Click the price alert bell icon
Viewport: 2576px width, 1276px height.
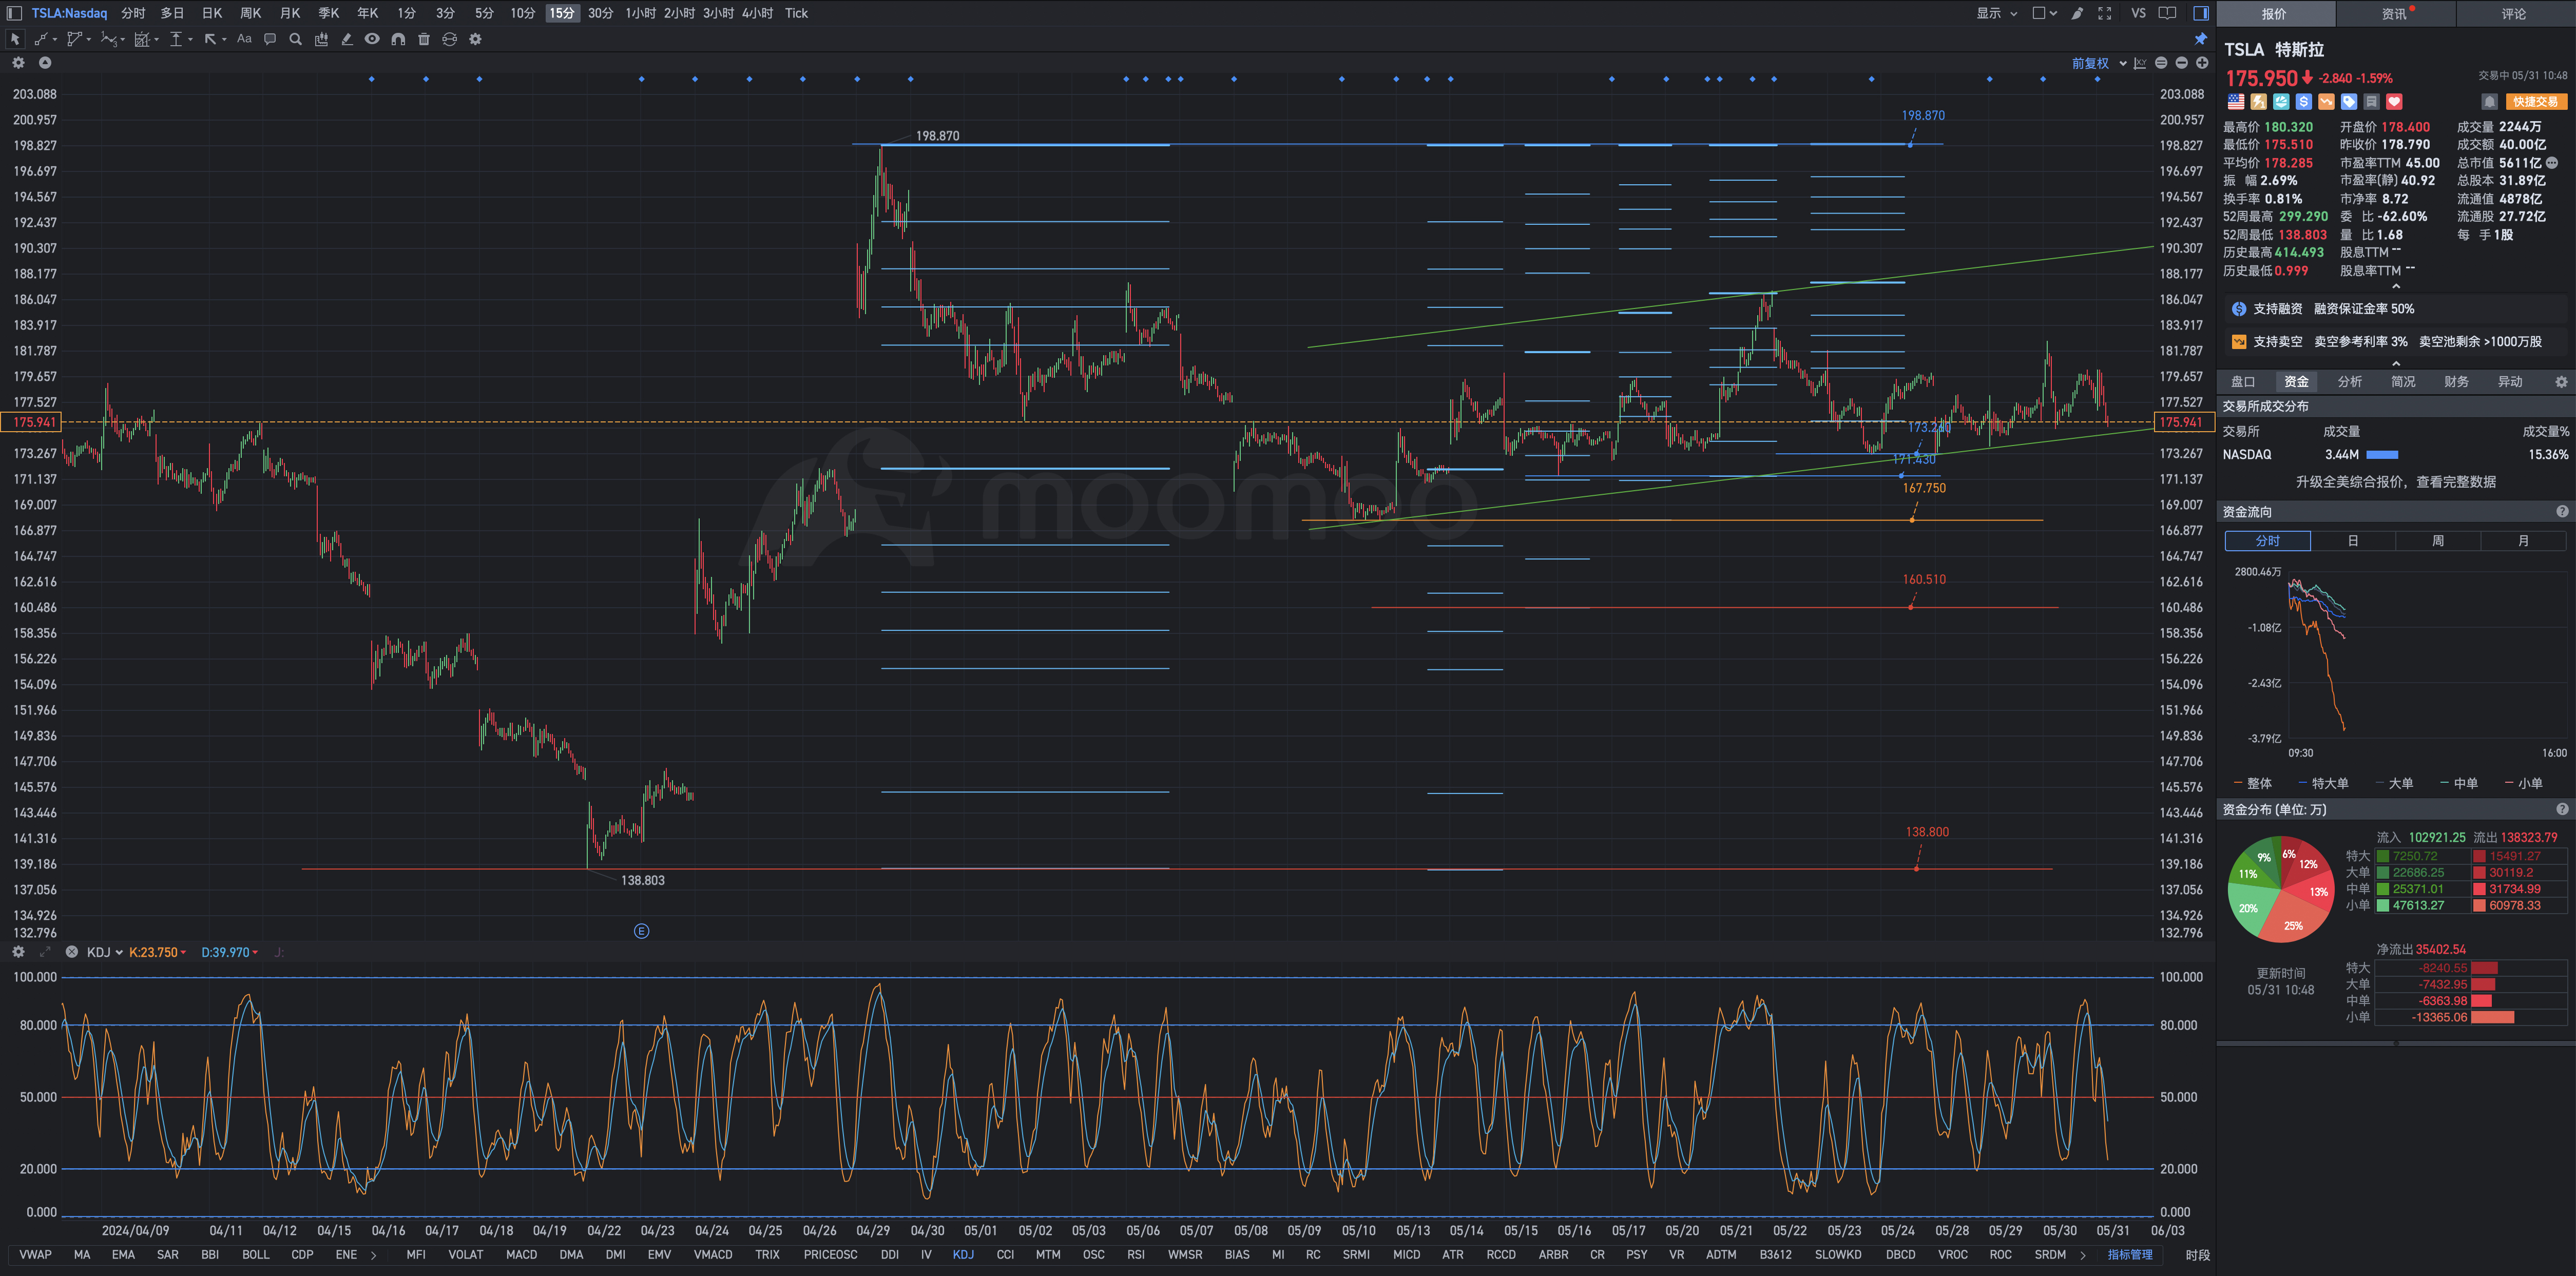click(2489, 102)
